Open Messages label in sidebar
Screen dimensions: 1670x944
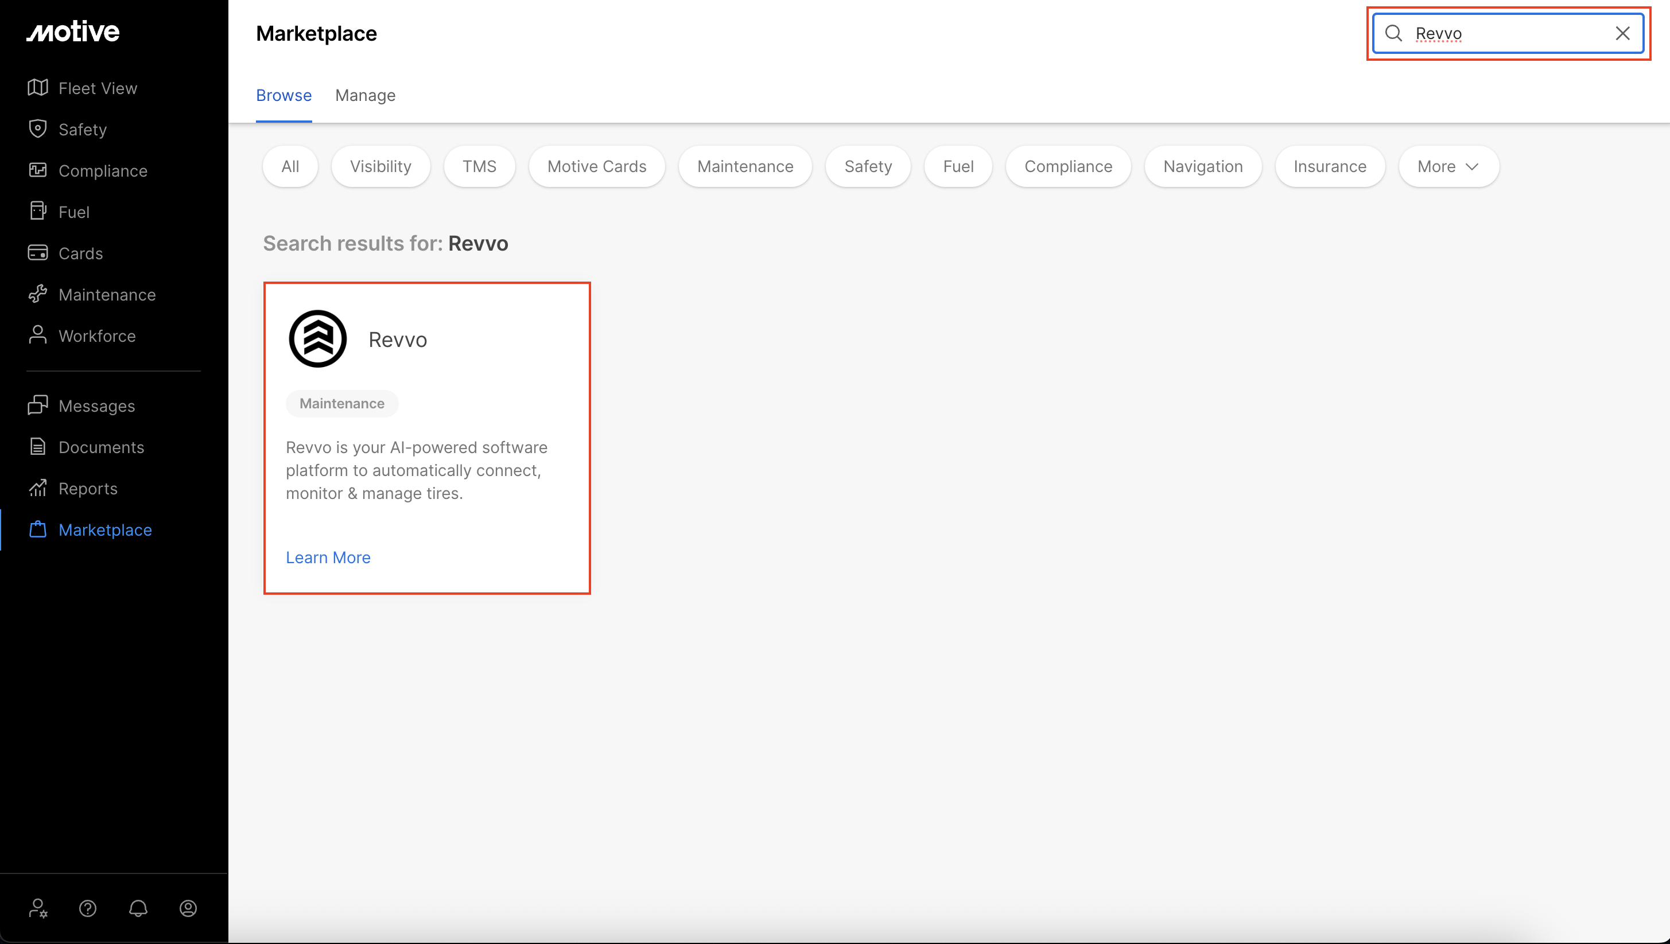tap(96, 406)
